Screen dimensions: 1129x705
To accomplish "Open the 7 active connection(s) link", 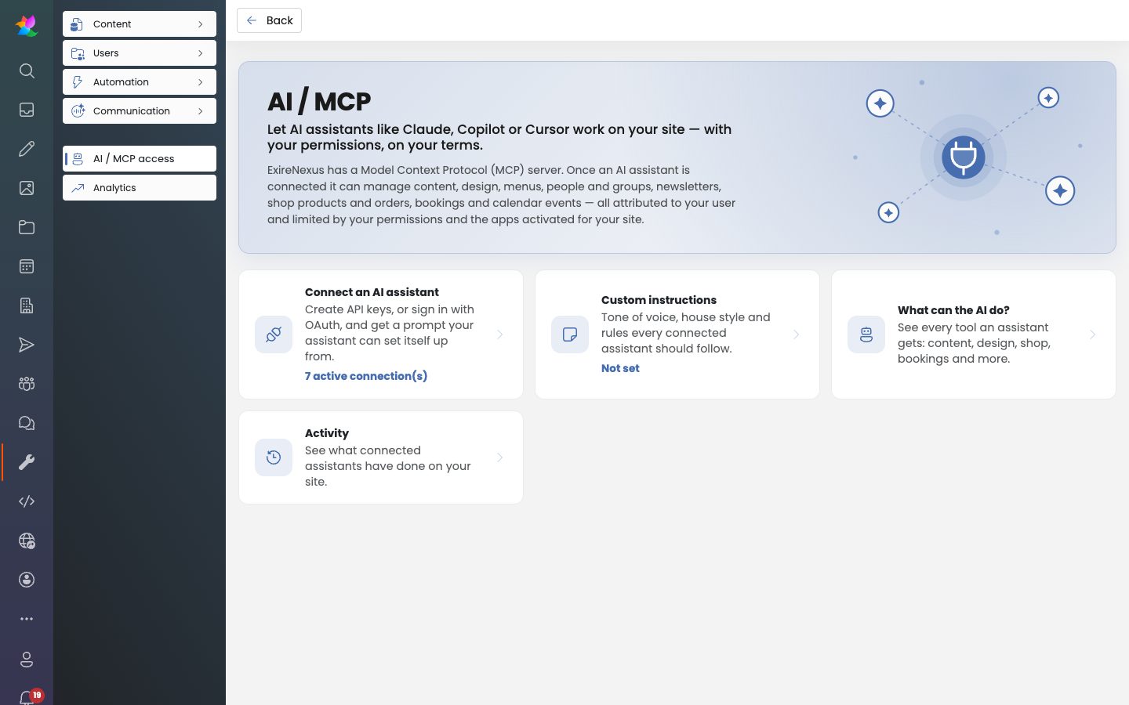I will tap(366, 376).
